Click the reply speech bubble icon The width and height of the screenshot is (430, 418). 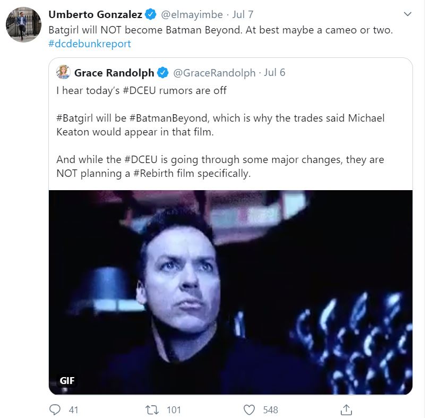tap(55, 410)
